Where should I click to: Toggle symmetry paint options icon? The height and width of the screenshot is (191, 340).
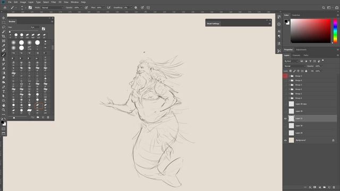148,7
